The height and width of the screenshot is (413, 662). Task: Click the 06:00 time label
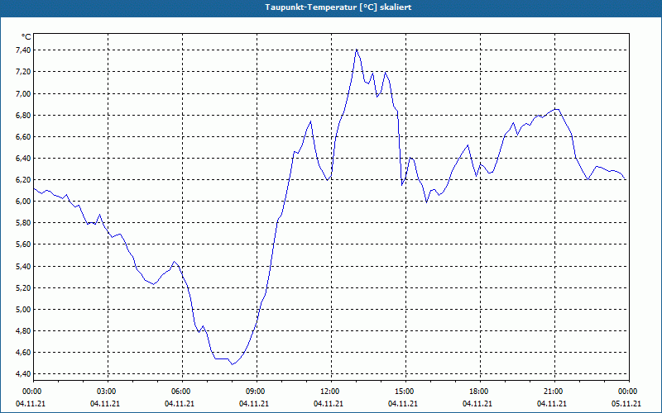click(x=182, y=392)
